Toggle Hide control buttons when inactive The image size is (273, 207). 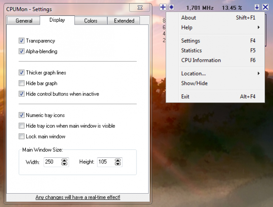[21, 94]
